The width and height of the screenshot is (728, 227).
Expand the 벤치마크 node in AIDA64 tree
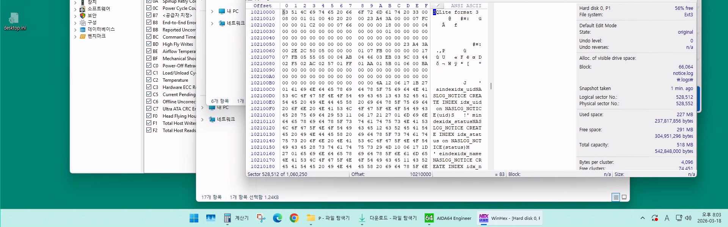[75, 36]
